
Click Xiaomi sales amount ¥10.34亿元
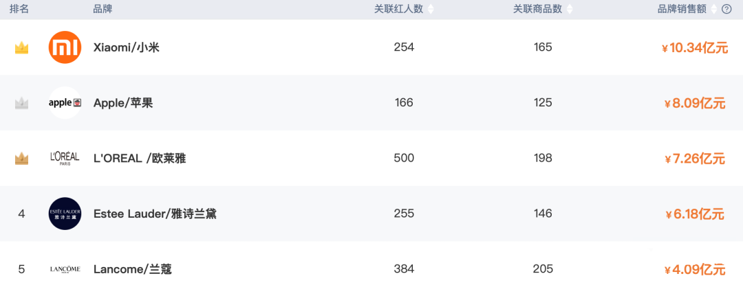click(x=693, y=48)
